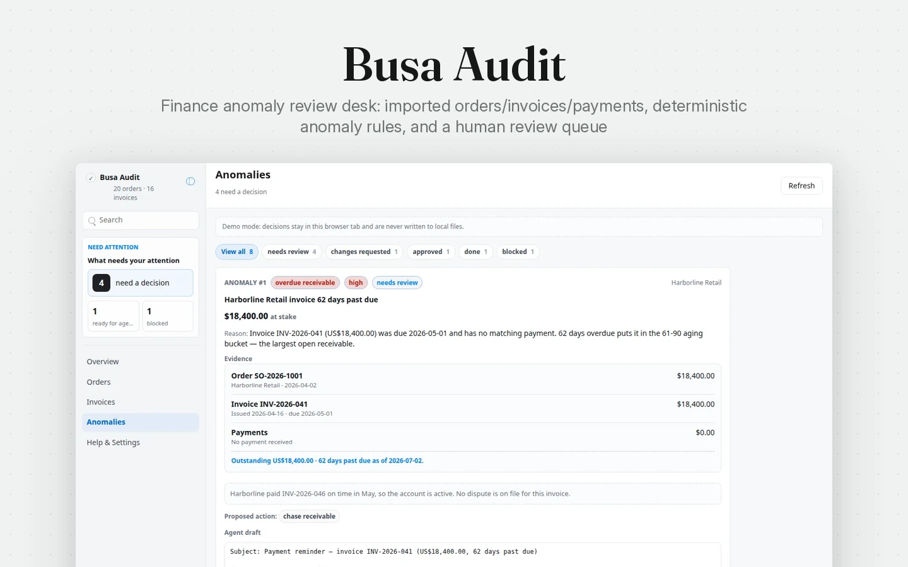This screenshot has width=908, height=567.
Task: Click '20 orders · 16 invoices' text
Action: (x=134, y=193)
